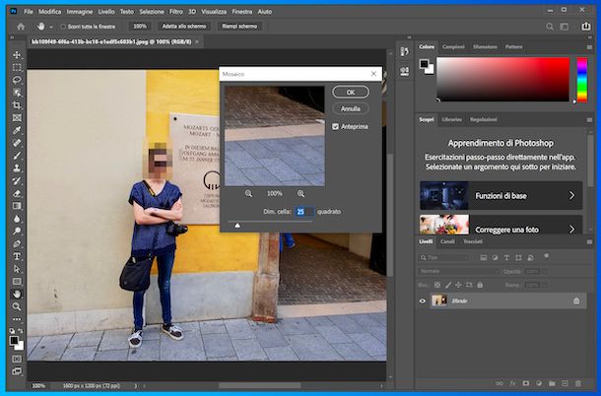Click the Home icon in options bar

pos(21,27)
